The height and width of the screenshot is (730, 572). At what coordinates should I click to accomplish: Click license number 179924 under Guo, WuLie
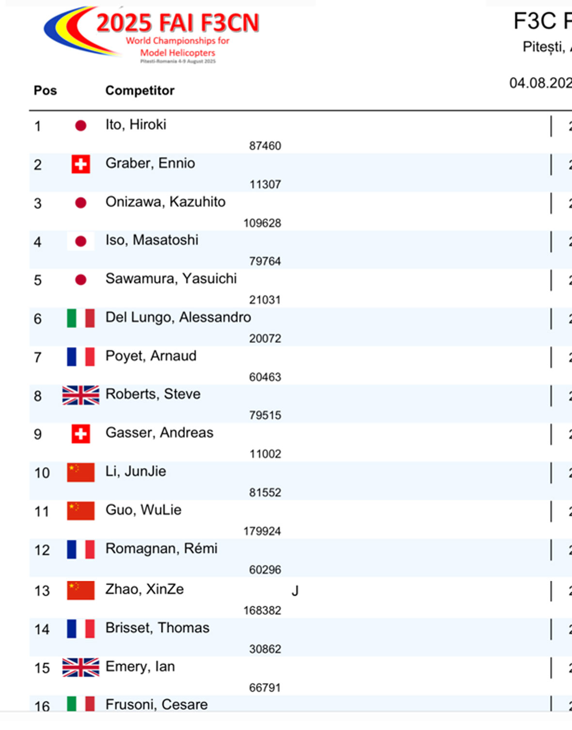click(x=262, y=531)
